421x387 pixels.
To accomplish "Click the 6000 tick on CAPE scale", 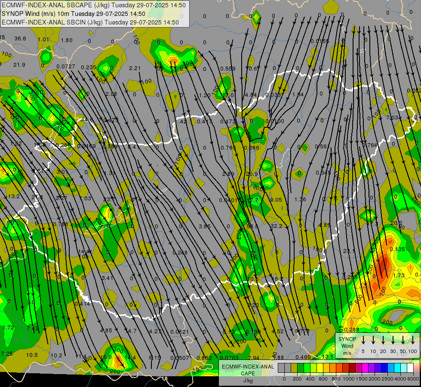I will [413, 379].
